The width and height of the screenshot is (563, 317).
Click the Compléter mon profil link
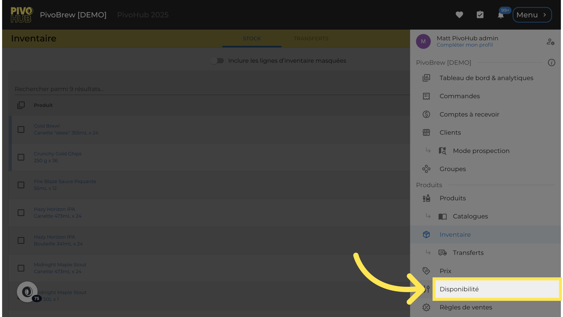coord(464,45)
